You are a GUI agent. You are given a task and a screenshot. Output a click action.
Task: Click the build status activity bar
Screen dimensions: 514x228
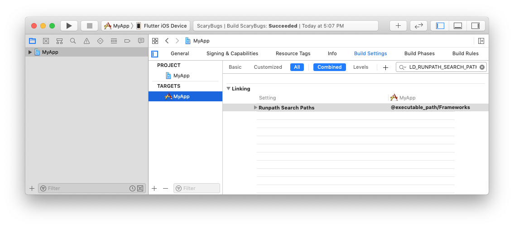285,26
